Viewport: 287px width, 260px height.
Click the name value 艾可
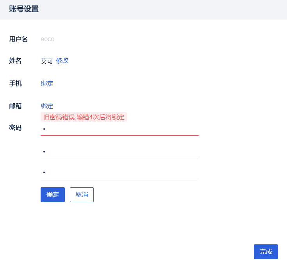46,61
